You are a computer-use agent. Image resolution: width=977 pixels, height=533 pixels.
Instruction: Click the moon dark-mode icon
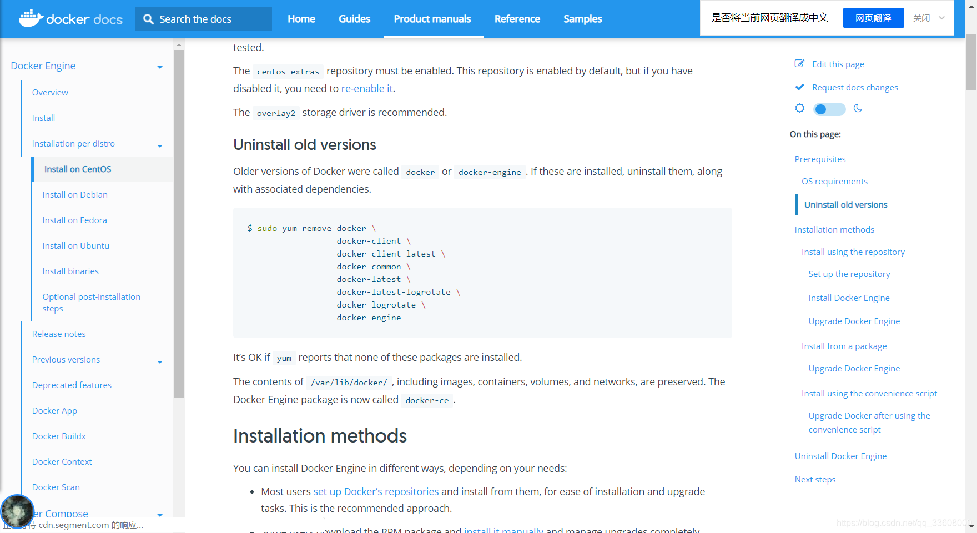tap(858, 108)
